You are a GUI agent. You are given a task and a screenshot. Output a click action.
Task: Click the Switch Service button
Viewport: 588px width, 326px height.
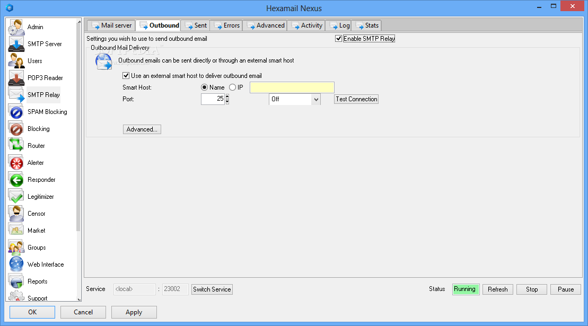point(212,289)
